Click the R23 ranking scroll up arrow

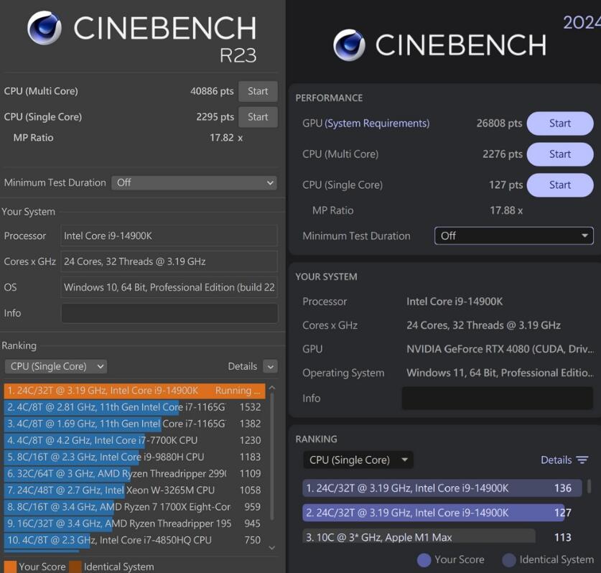(271, 388)
